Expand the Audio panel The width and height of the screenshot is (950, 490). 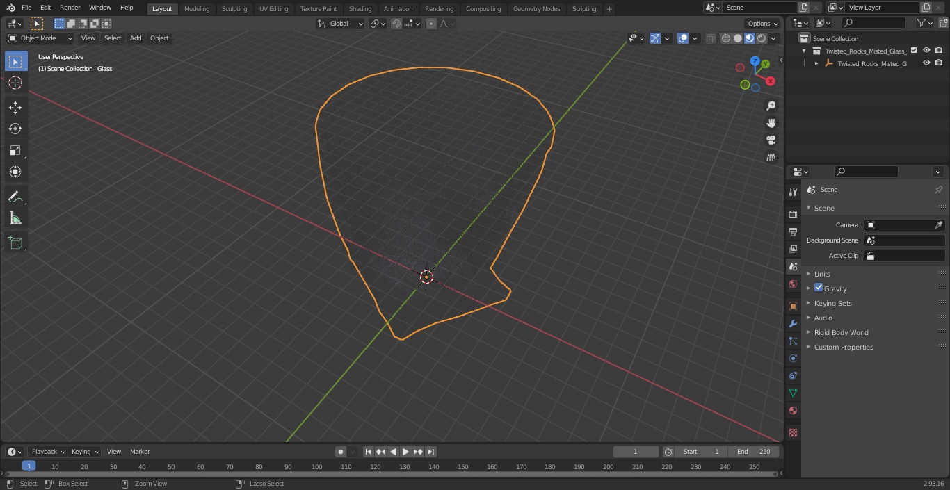click(x=823, y=318)
